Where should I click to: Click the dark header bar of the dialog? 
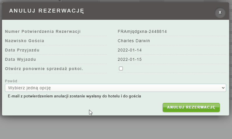click(146, 11)
